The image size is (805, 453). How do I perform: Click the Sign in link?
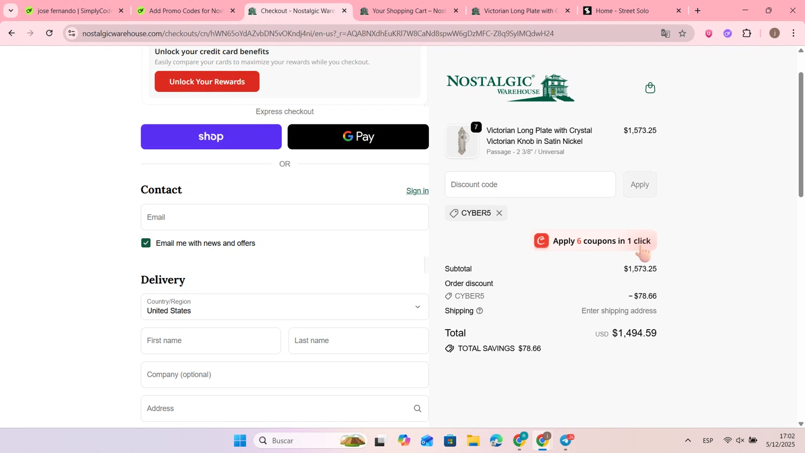418,191
